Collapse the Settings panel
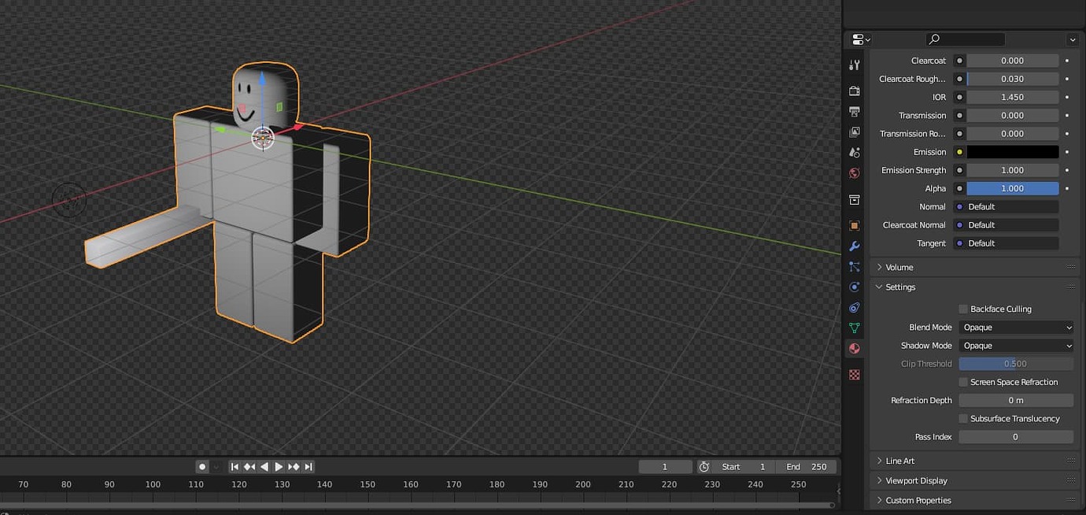 [x=900, y=287]
